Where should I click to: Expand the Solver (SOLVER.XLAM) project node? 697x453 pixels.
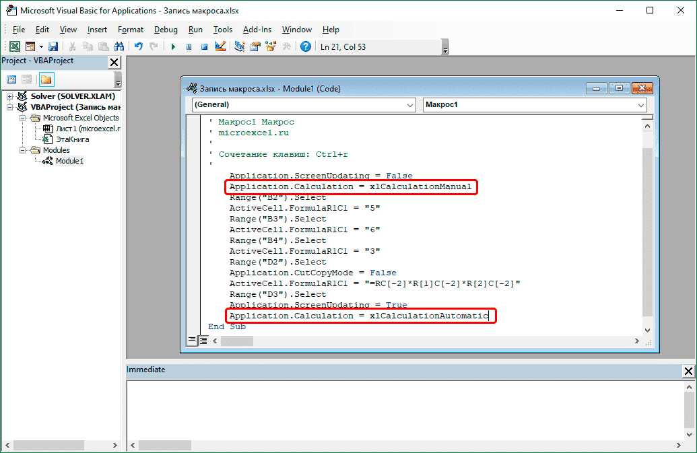(10, 96)
